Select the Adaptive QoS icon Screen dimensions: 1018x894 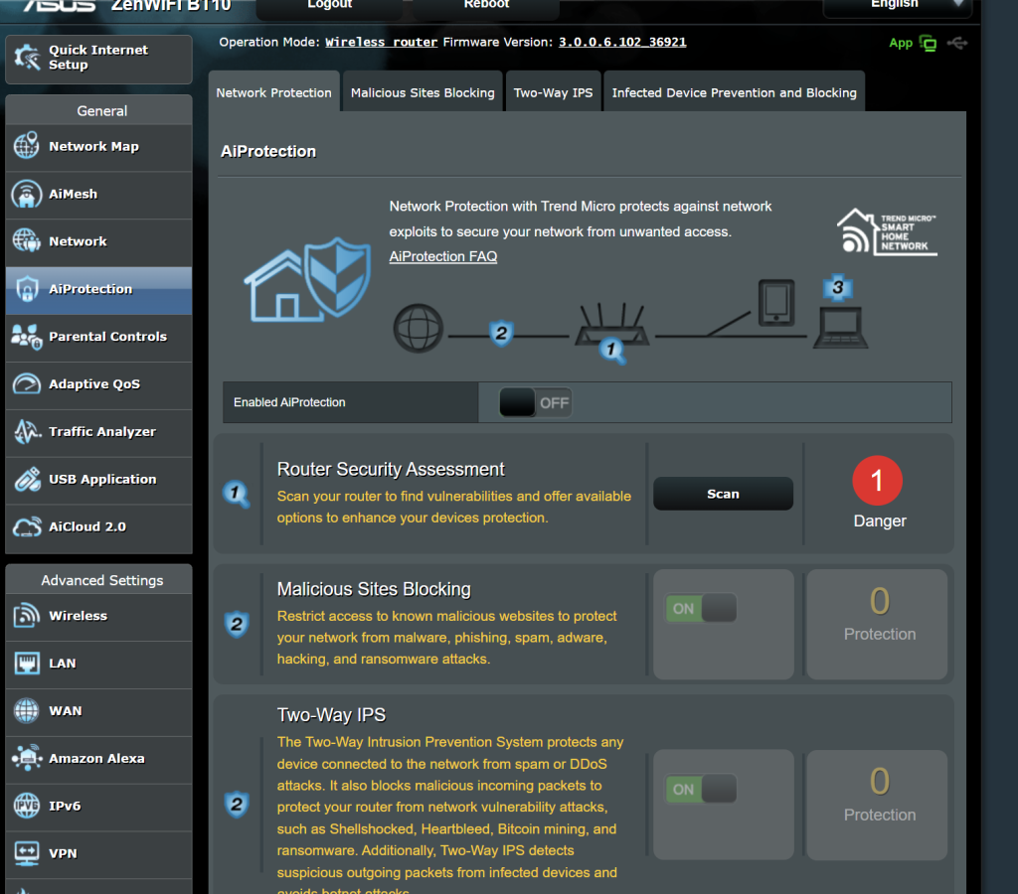26,384
